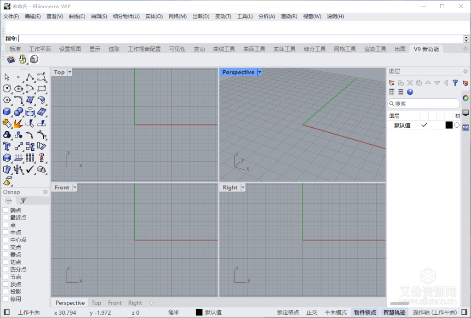This screenshot has width=471, height=318.
Task: Select the Ellipse drawing tool
Action: [x=18, y=89]
